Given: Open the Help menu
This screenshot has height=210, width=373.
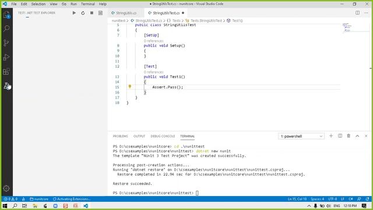Looking at the screenshot, I should (x=103, y=4).
